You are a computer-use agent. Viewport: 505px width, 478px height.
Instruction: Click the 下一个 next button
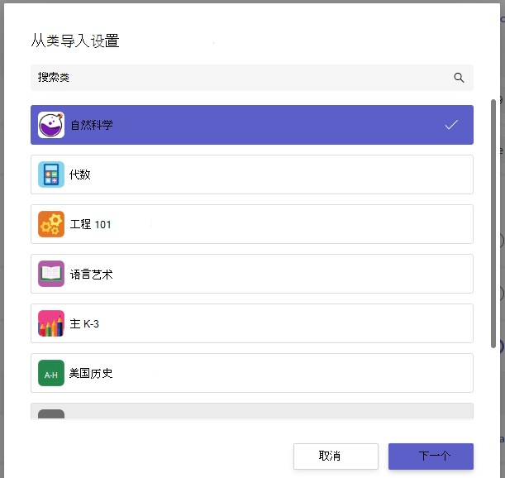[431, 456]
